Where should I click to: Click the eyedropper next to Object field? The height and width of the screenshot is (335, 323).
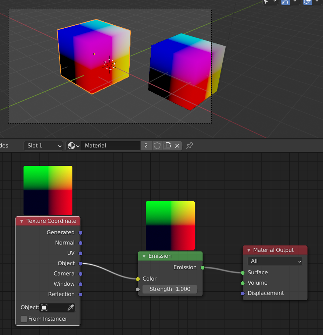click(71, 307)
